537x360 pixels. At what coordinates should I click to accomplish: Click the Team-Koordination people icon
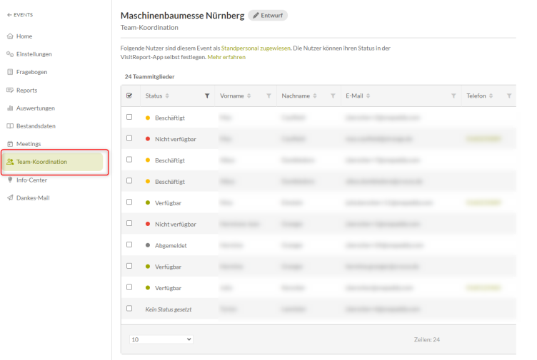10,162
